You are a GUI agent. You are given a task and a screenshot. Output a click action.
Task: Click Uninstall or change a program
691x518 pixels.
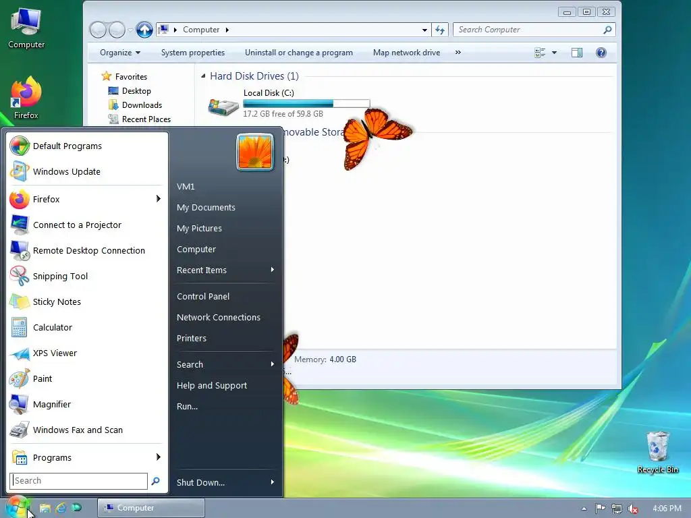(x=299, y=53)
